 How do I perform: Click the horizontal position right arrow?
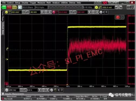pos(47,90)
